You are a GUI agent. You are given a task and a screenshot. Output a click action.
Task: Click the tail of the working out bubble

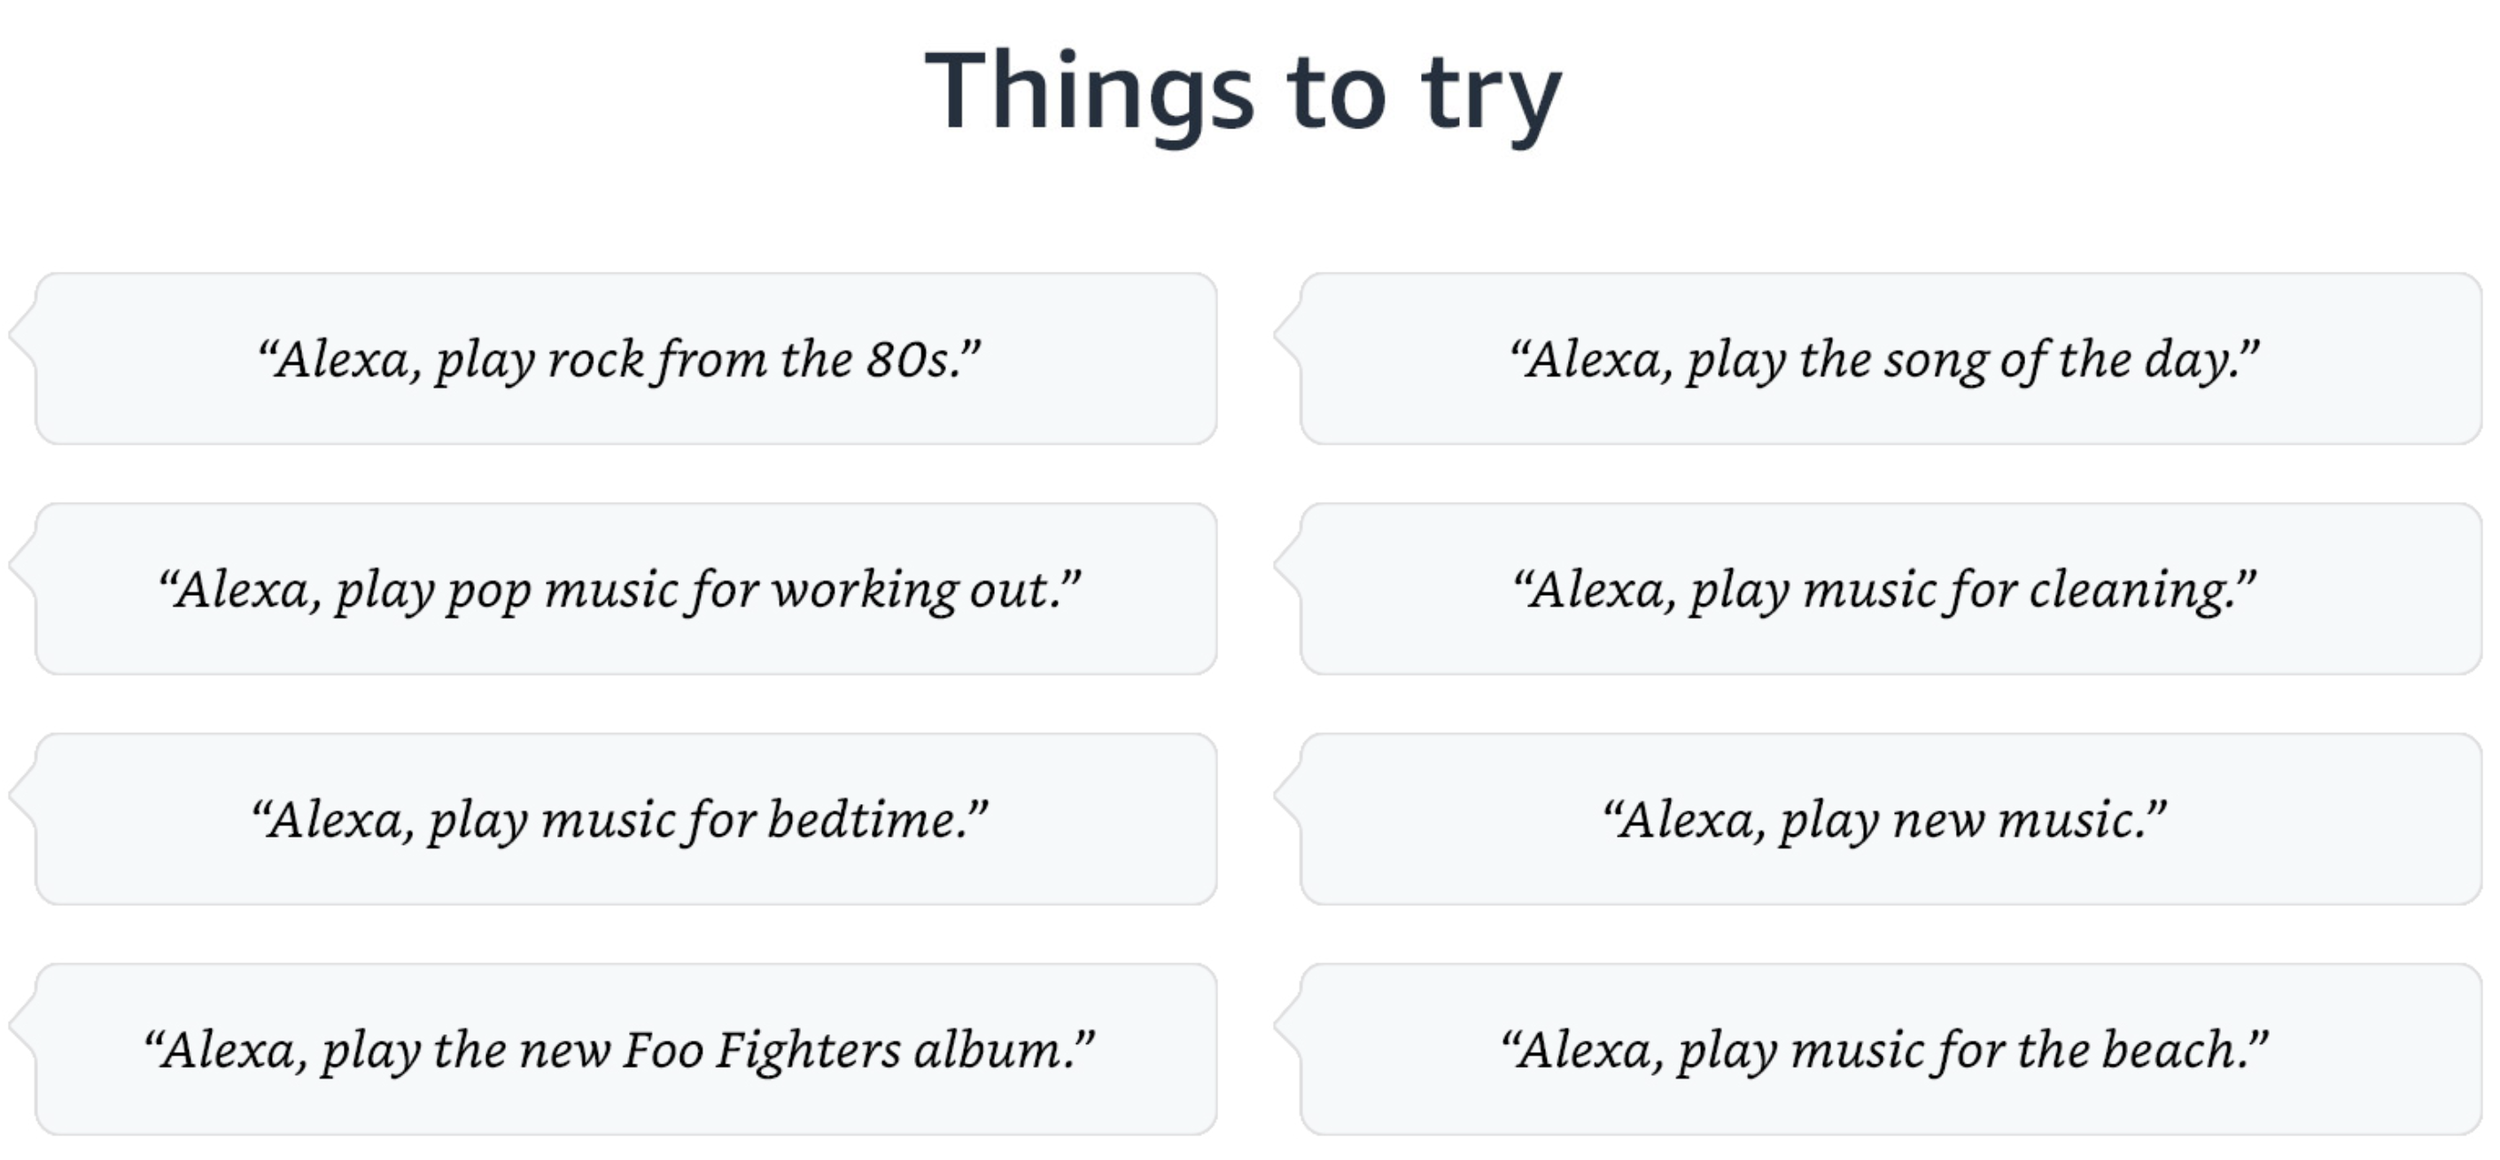[x=23, y=563]
